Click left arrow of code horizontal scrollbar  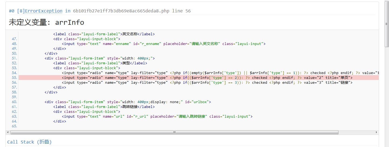point(8,132)
